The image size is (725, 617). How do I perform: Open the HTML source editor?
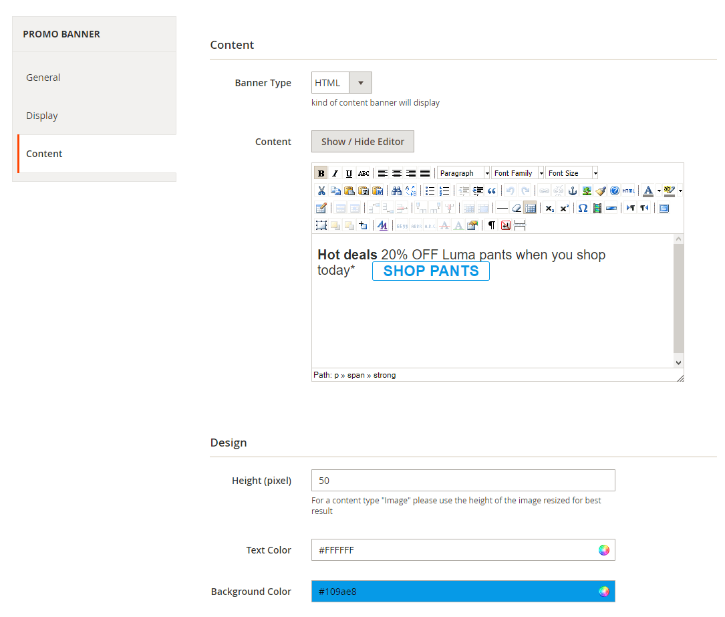(628, 191)
